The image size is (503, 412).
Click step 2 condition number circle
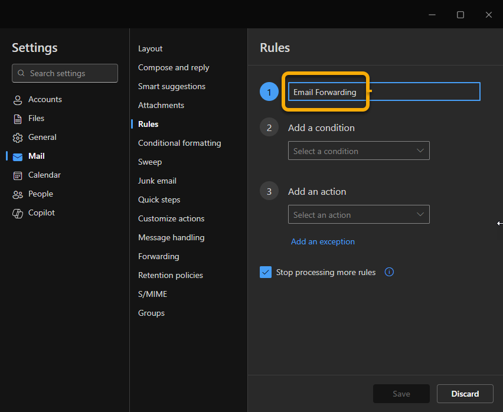(269, 127)
